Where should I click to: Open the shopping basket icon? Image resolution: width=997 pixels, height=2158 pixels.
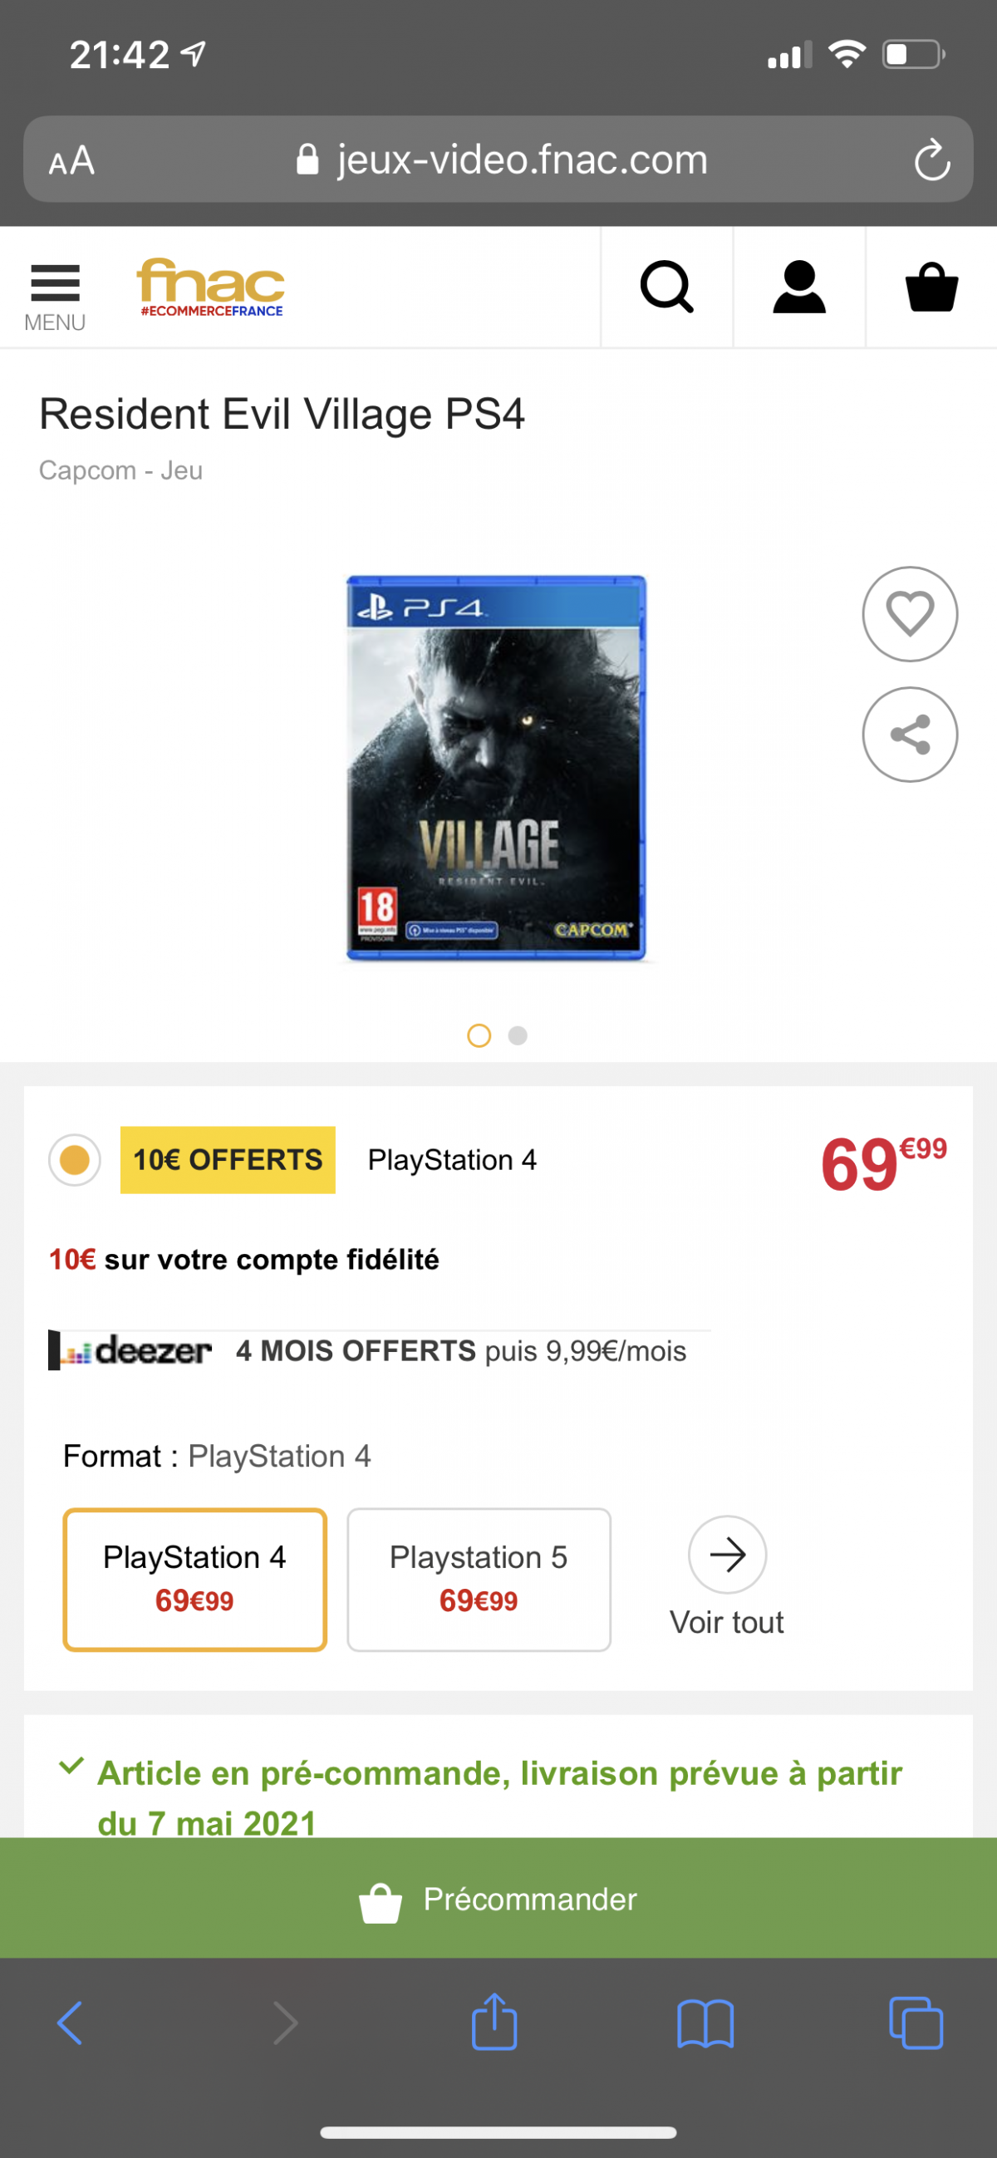[931, 287]
